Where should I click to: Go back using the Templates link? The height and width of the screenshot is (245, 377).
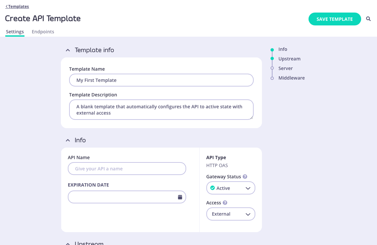click(17, 6)
